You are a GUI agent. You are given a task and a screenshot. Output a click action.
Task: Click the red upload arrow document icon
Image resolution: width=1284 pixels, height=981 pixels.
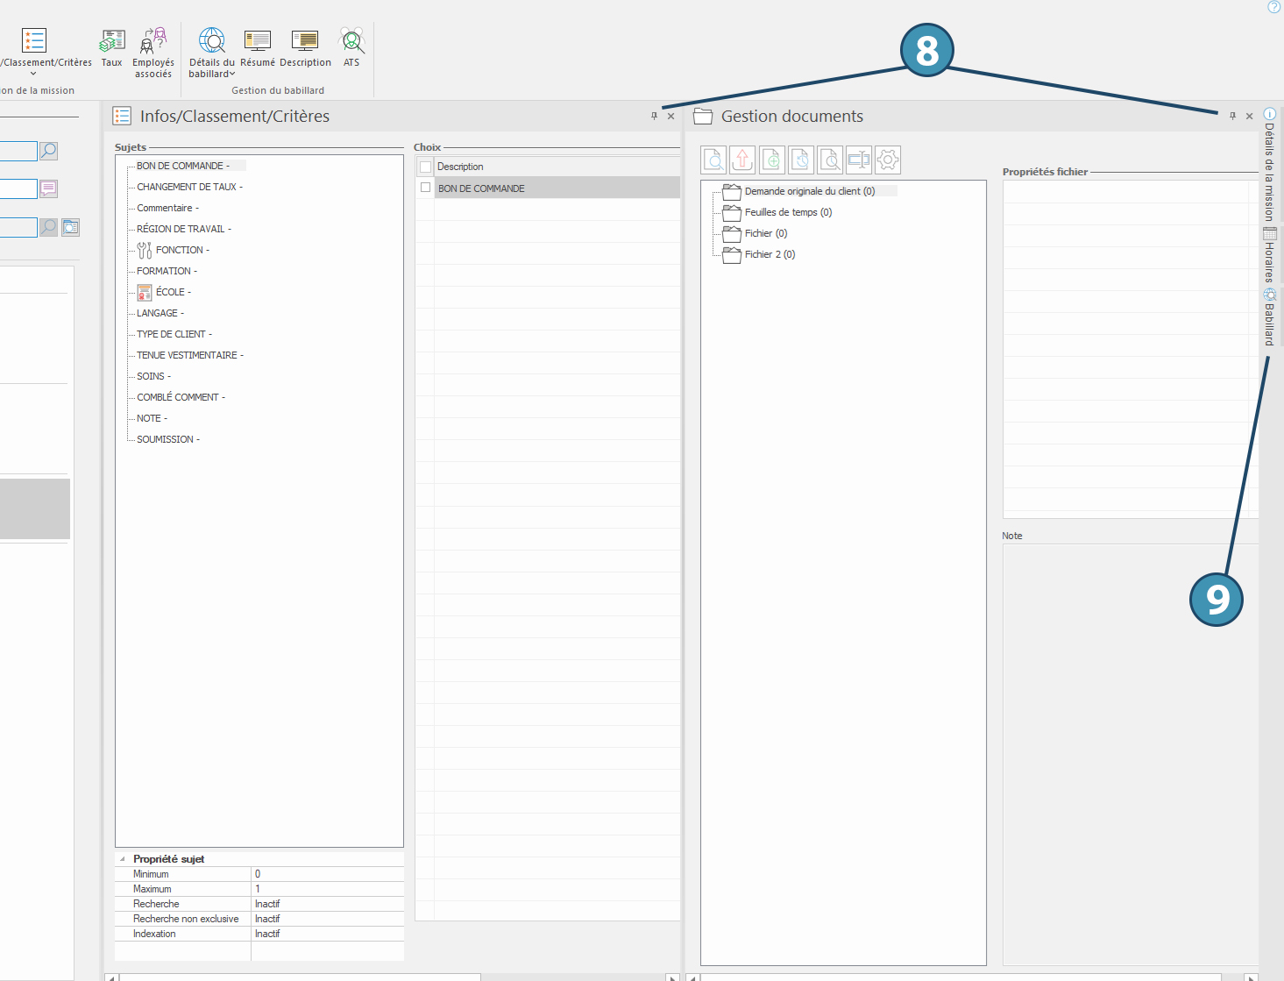tap(742, 160)
